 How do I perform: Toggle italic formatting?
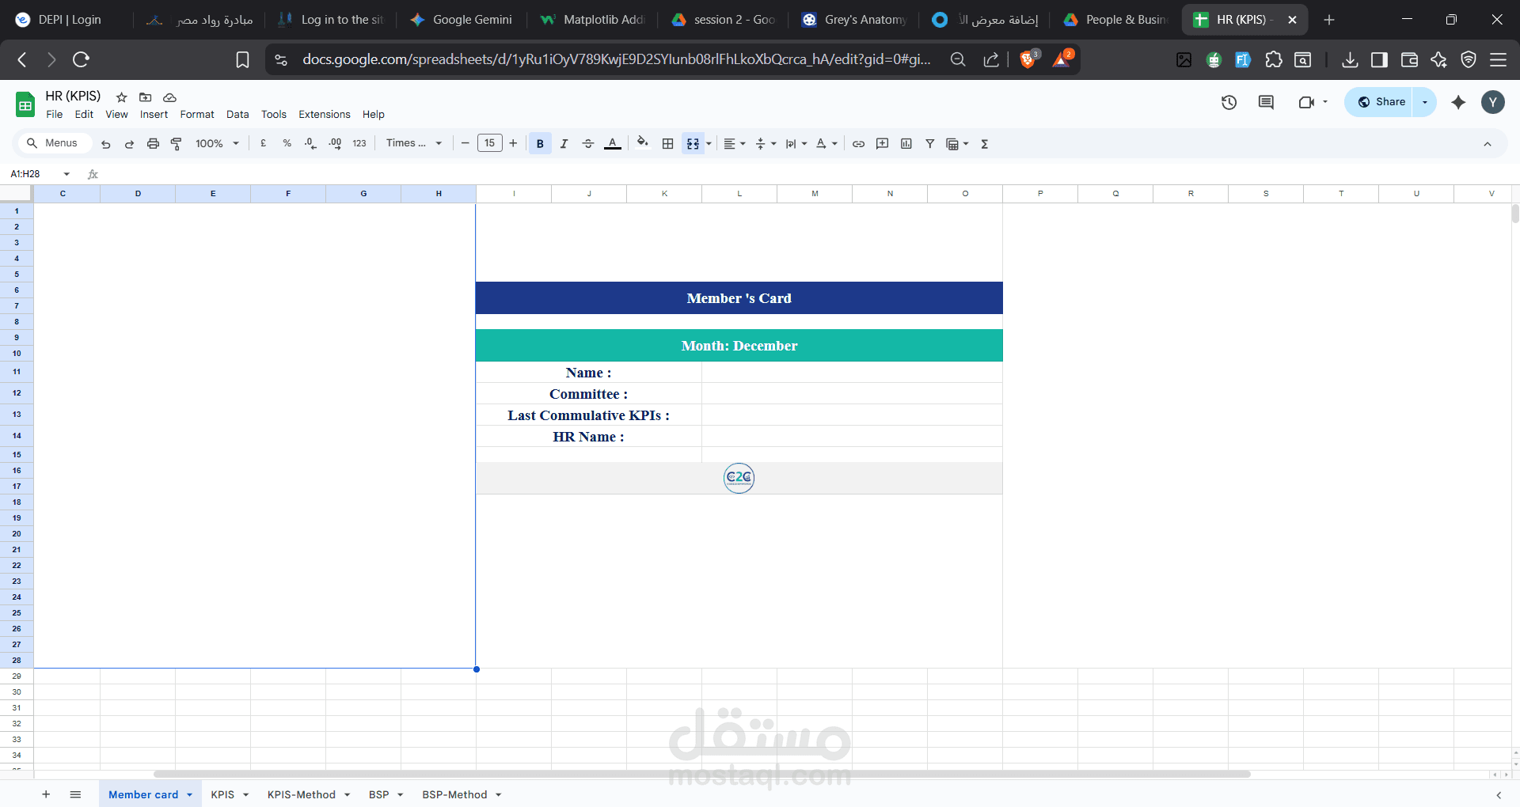(x=564, y=143)
